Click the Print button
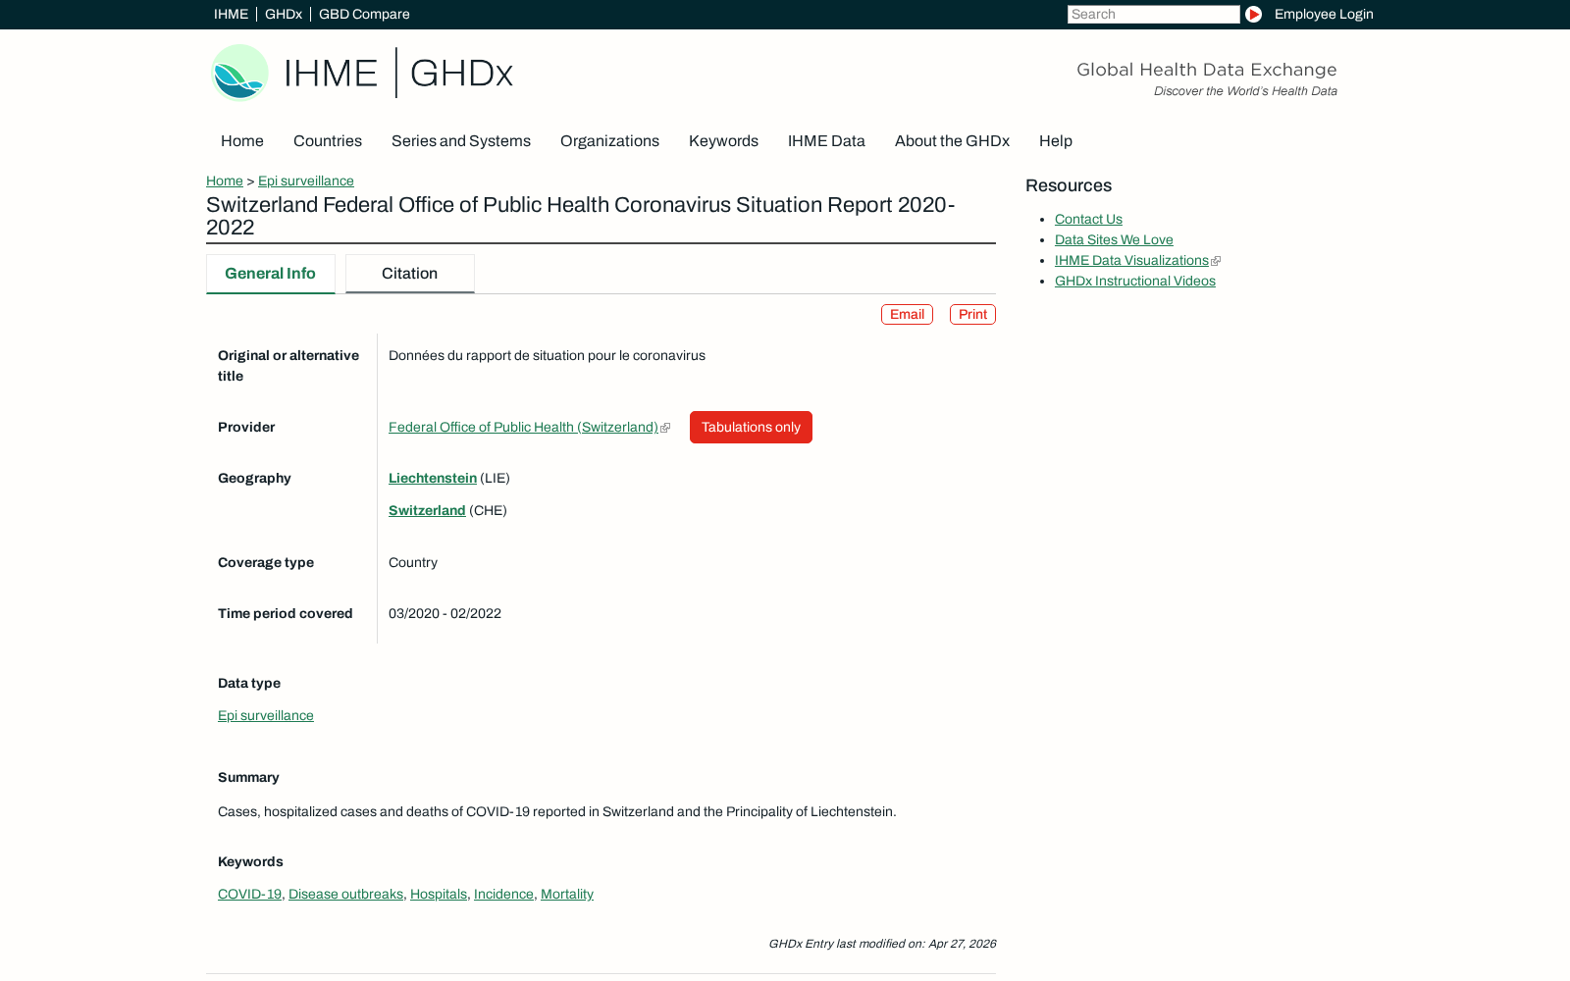Image resolution: width=1570 pixels, height=981 pixels. point(972,314)
